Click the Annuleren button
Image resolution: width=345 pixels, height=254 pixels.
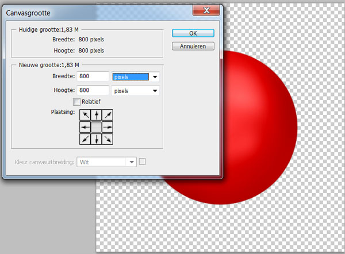click(x=193, y=46)
